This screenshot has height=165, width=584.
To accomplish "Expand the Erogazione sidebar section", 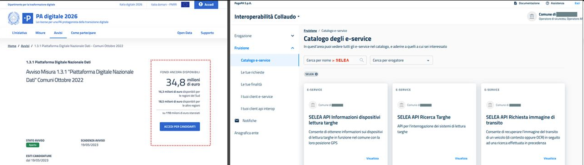I will (x=292, y=35).
